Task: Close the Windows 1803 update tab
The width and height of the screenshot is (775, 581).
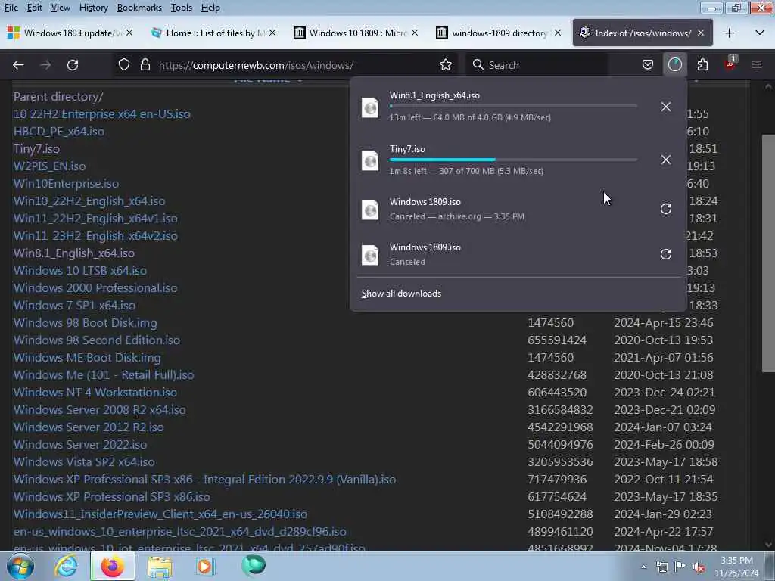Action: click(129, 33)
